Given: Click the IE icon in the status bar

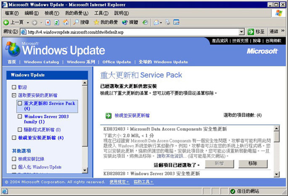Looking at the screenshot, I should click(x=5, y=191).
